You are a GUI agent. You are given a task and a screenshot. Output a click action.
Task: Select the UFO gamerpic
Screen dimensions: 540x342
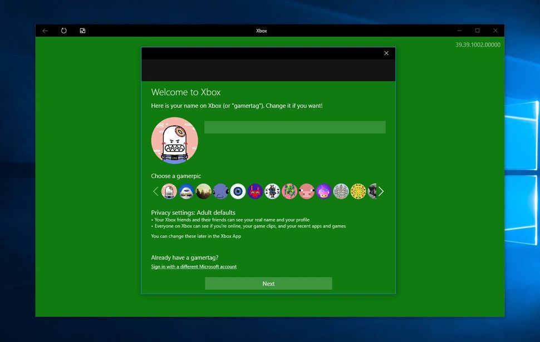[x=186, y=191]
